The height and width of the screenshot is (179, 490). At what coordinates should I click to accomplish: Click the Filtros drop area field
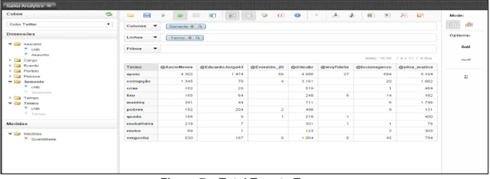coord(299,49)
